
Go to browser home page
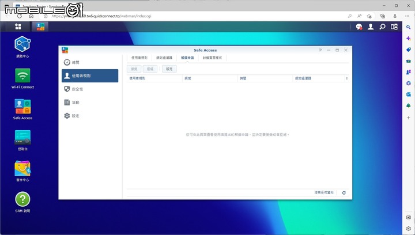pyautogui.click(x=31, y=16)
